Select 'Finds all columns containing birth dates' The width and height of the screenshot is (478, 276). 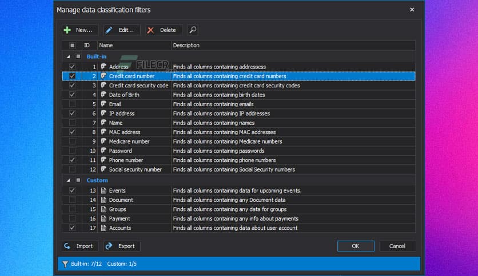[x=219, y=95]
